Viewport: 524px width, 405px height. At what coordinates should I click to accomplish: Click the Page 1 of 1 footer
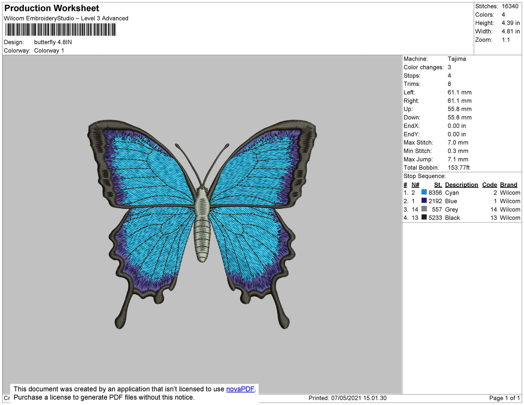click(504, 398)
